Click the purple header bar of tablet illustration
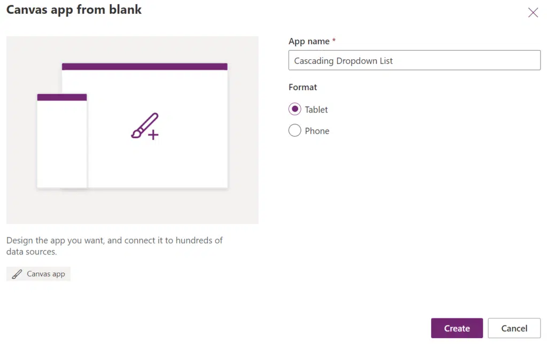Image resolution: width=547 pixels, height=344 pixels. pos(144,67)
